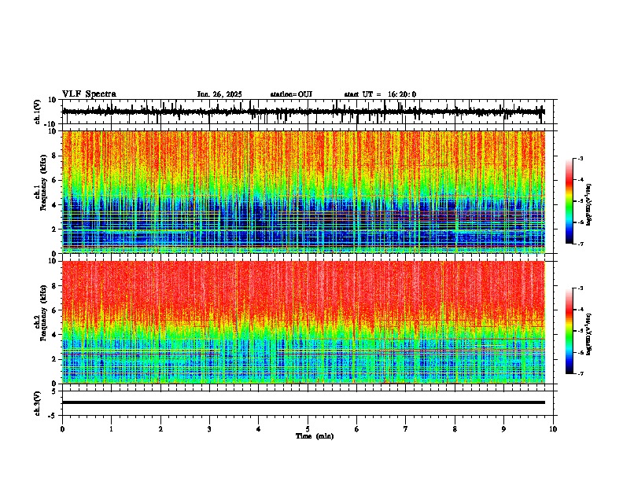Viewport: 623px width, 481px height.
Task: Click the ch.1 color scale log PSD label
Action: click(x=589, y=205)
